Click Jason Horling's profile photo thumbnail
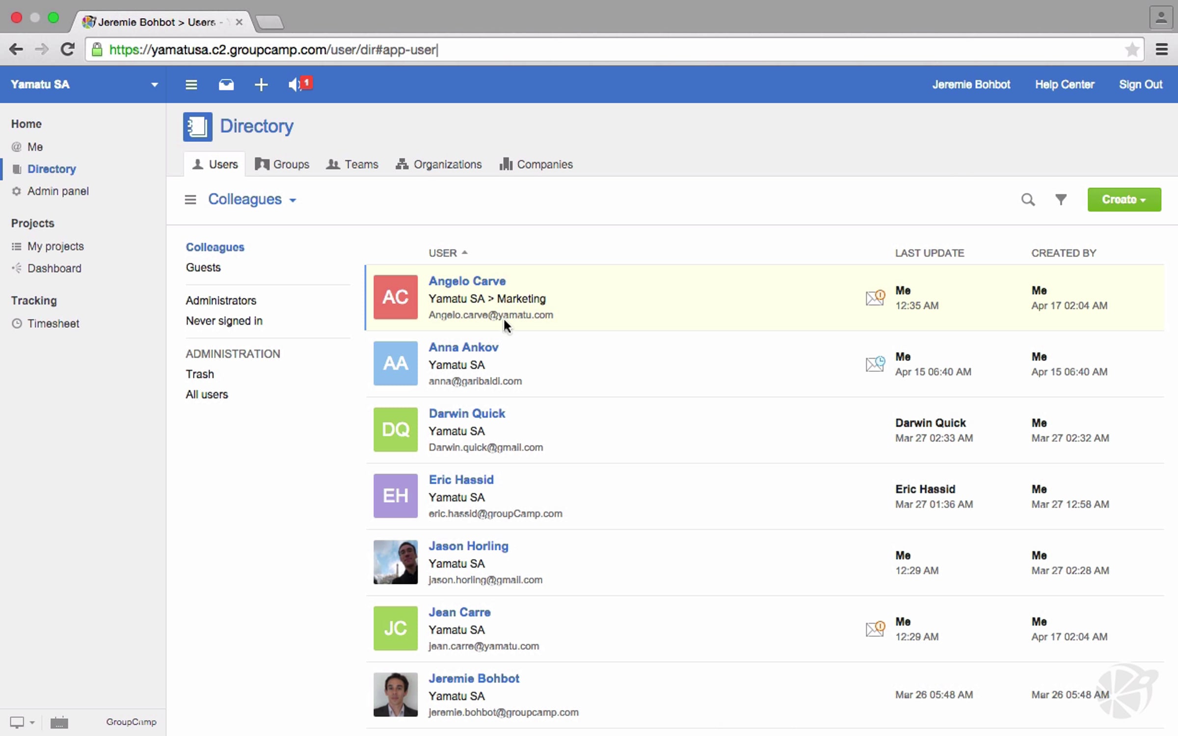Image resolution: width=1178 pixels, height=736 pixels. (395, 562)
